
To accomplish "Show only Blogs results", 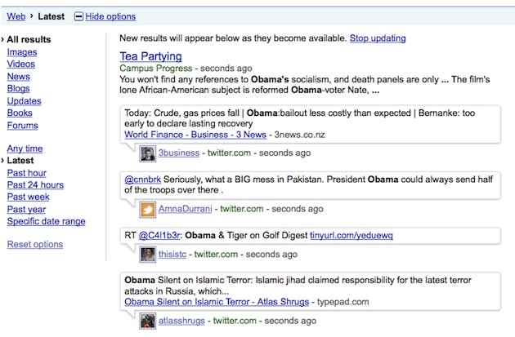I will point(18,88).
